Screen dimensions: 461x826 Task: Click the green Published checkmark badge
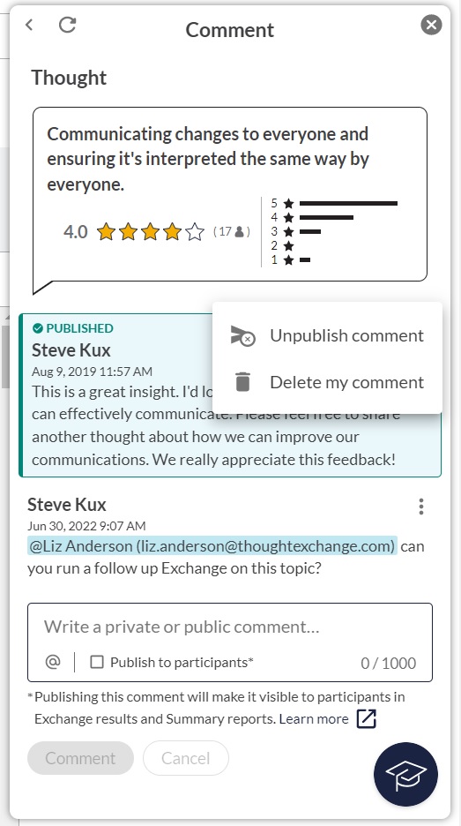pos(37,328)
